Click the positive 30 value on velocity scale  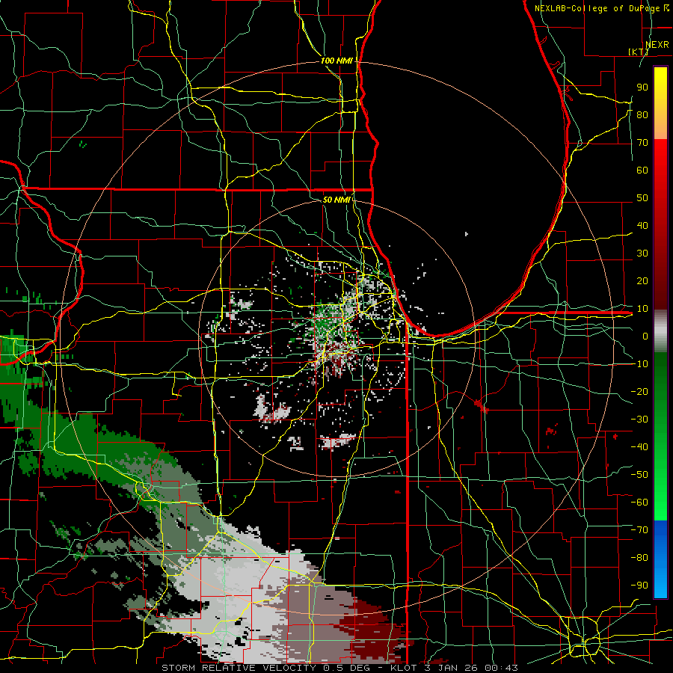[x=642, y=253]
